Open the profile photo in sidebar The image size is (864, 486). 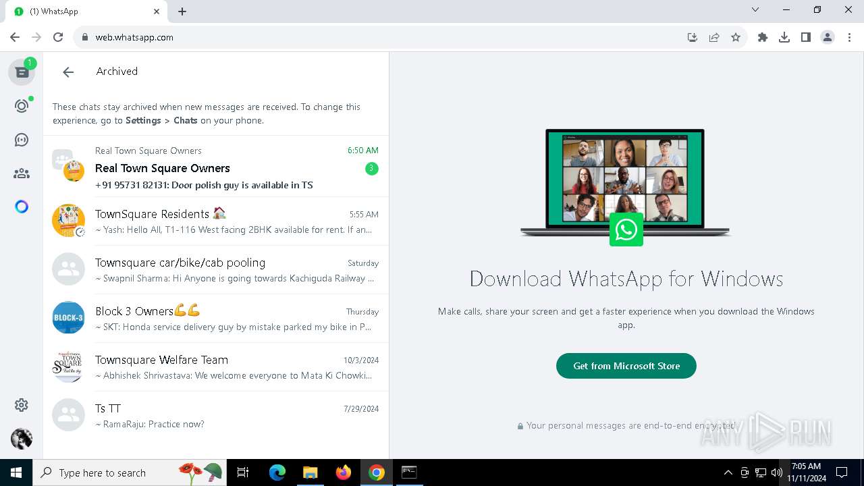pyautogui.click(x=22, y=439)
